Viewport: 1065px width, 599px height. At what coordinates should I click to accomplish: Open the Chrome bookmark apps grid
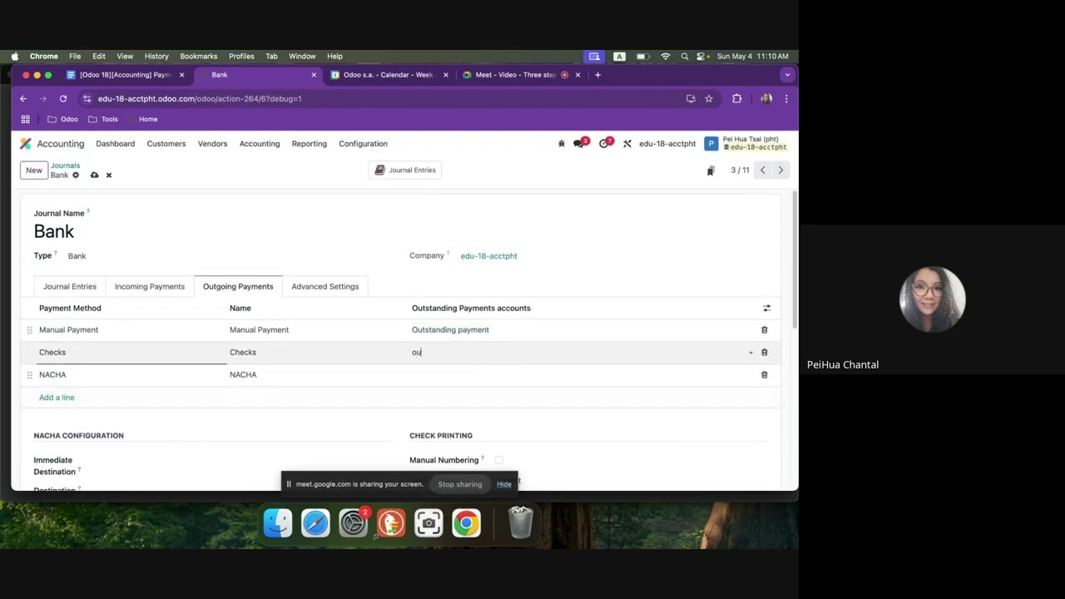tap(25, 119)
